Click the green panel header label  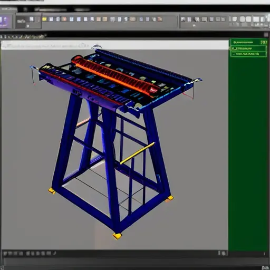click(243, 42)
